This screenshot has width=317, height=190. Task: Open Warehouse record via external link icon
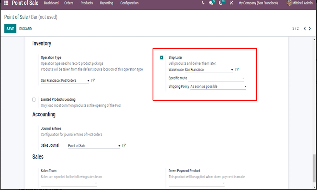coord(236,69)
